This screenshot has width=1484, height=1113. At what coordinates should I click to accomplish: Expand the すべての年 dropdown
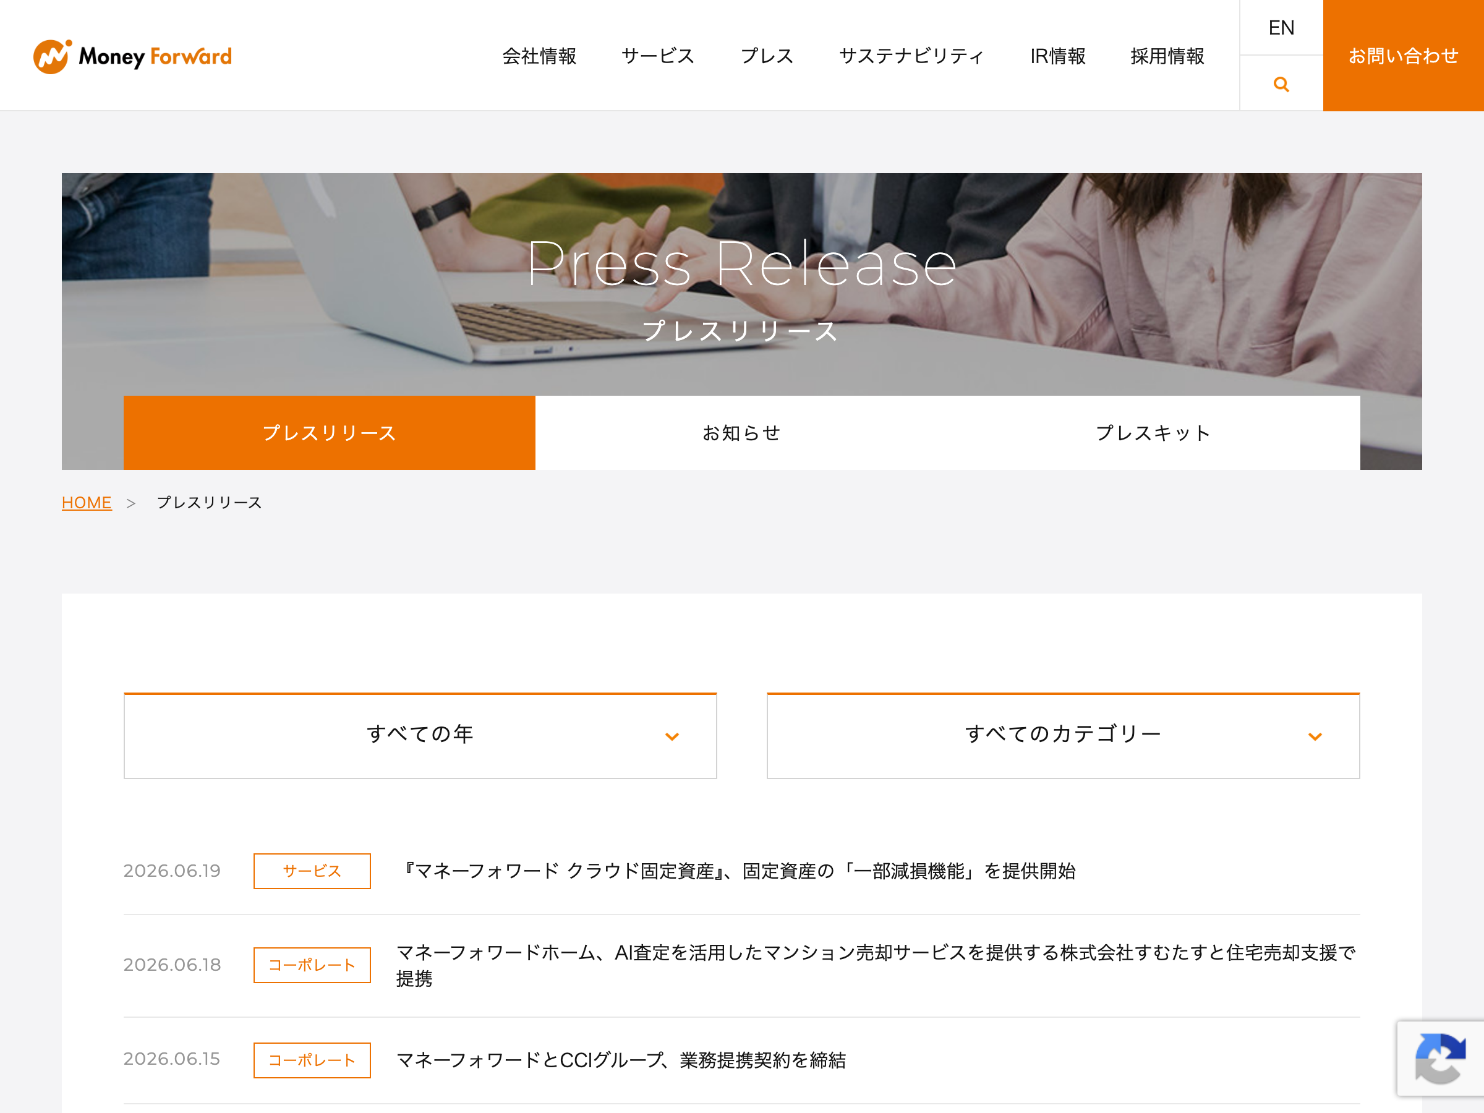tap(420, 735)
